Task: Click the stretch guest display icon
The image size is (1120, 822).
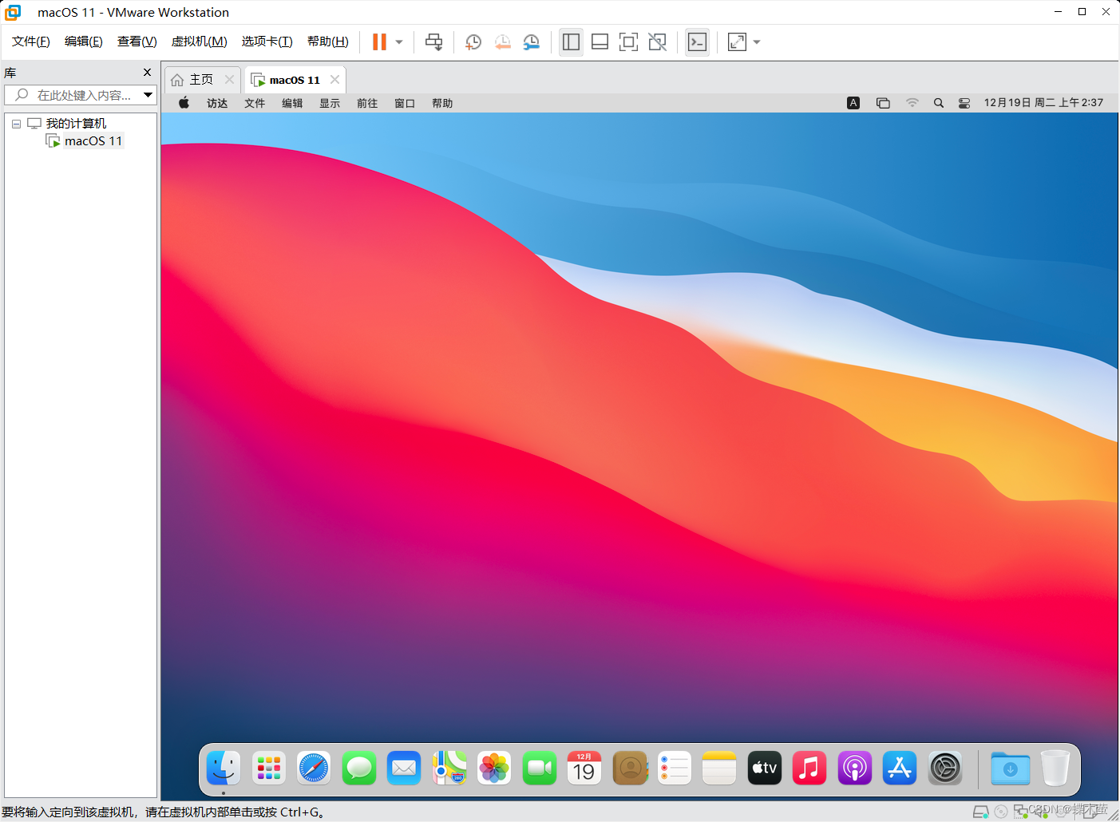Action: tap(737, 42)
